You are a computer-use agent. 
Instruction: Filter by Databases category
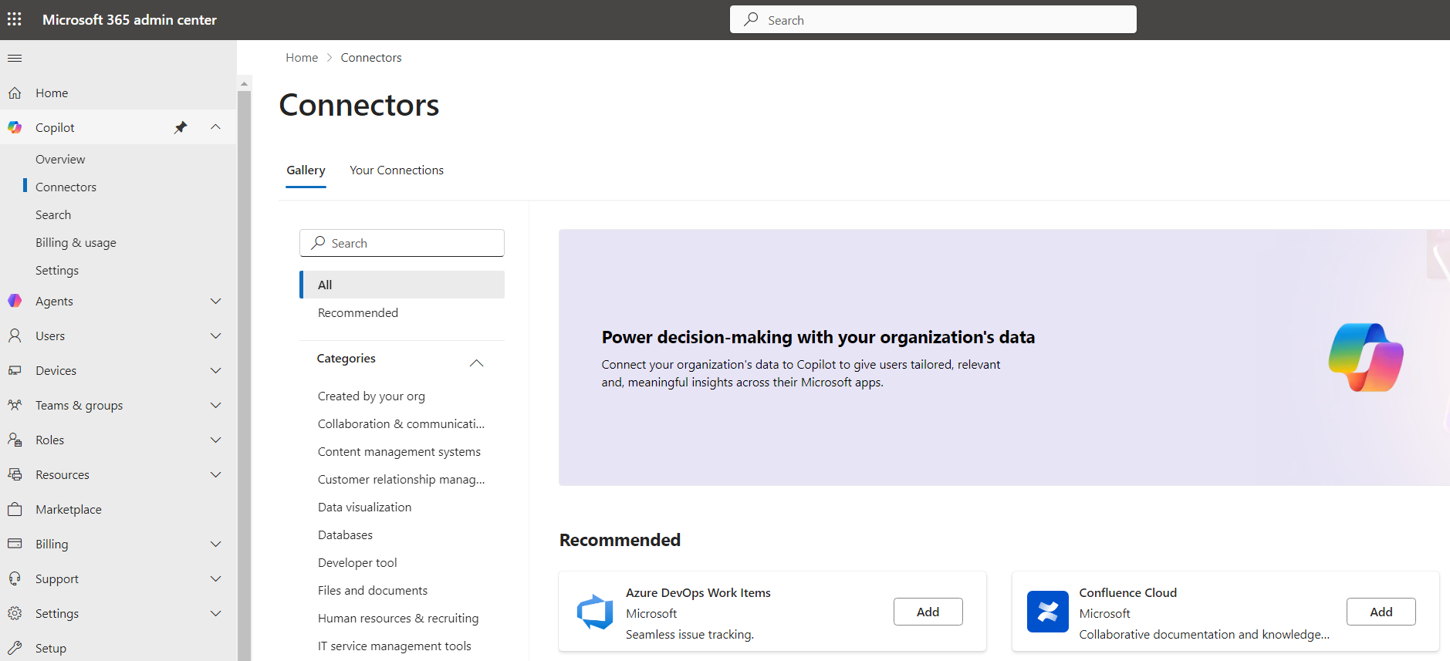pyautogui.click(x=345, y=535)
